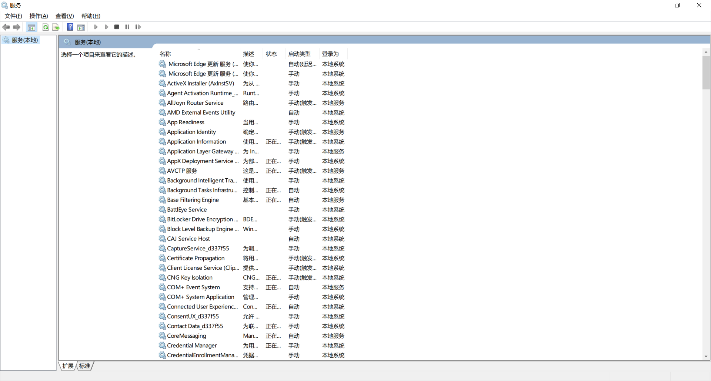Image resolution: width=711 pixels, height=381 pixels.
Task: Open the 查看(V) menu
Action: click(65, 16)
